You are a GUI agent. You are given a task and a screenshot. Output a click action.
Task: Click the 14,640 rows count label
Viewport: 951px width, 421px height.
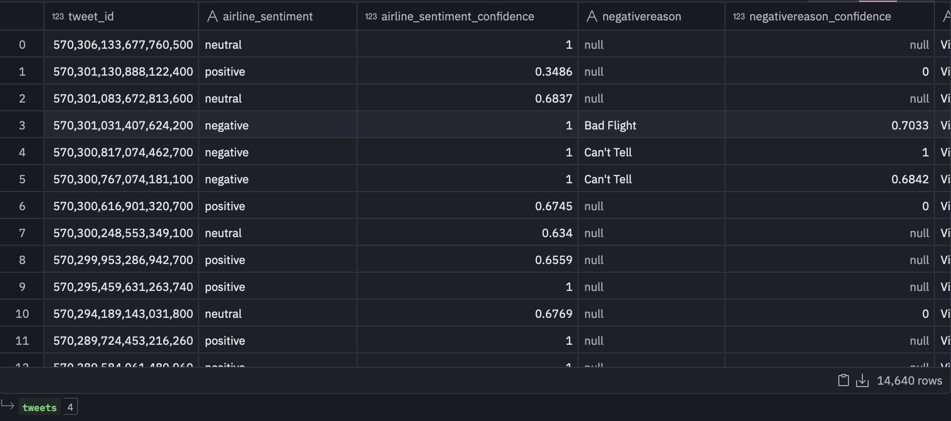[x=909, y=381]
